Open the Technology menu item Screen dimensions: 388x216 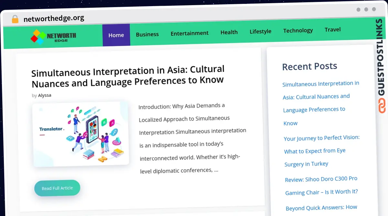click(298, 31)
